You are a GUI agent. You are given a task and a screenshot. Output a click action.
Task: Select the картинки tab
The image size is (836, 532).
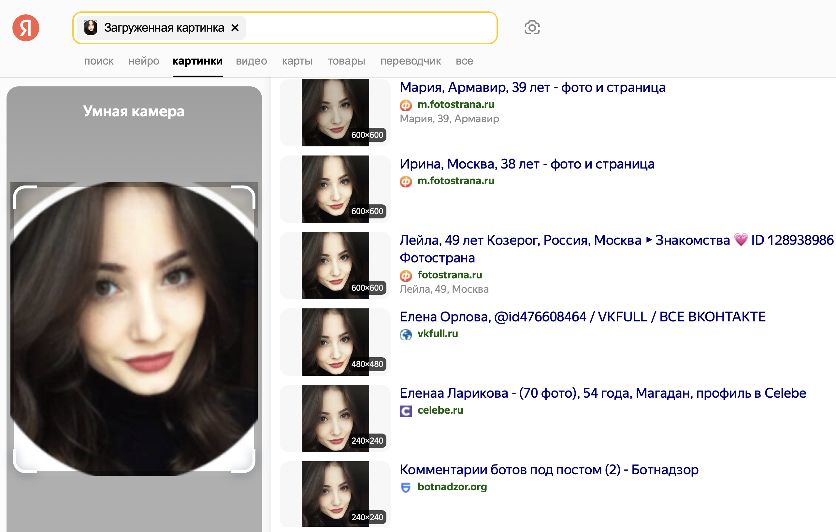(x=197, y=61)
